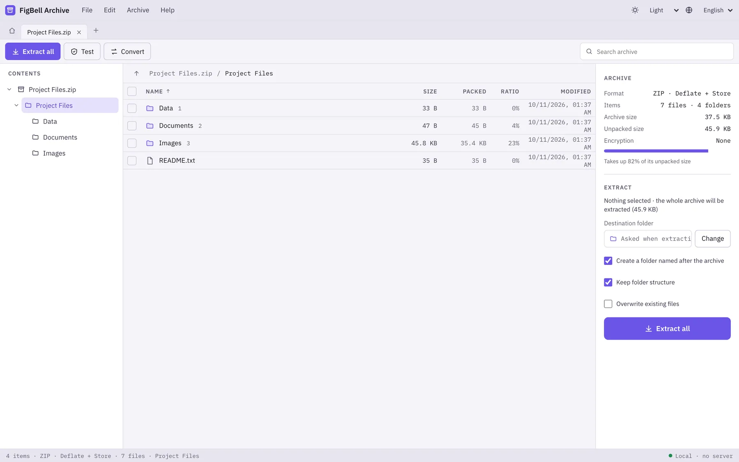Click the Images folder icon in file list
Image resolution: width=739 pixels, height=462 pixels.
point(150,143)
